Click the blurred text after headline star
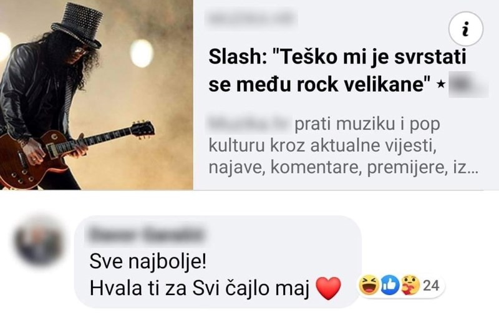The height and width of the screenshot is (315, 499). 468,85
